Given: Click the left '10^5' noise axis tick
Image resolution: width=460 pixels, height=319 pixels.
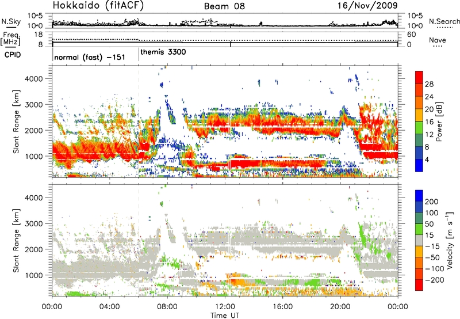Looking at the screenshot, I should pos(36,16).
